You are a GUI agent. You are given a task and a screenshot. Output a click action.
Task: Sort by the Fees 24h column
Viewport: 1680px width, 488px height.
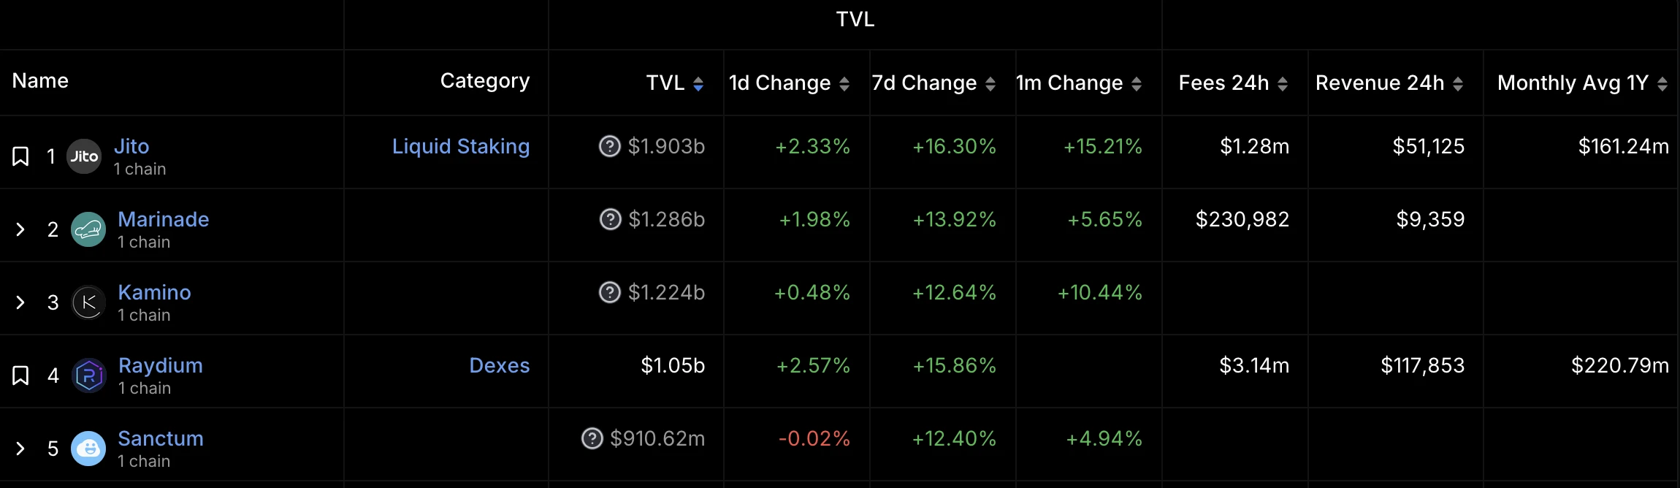(1232, 83)
